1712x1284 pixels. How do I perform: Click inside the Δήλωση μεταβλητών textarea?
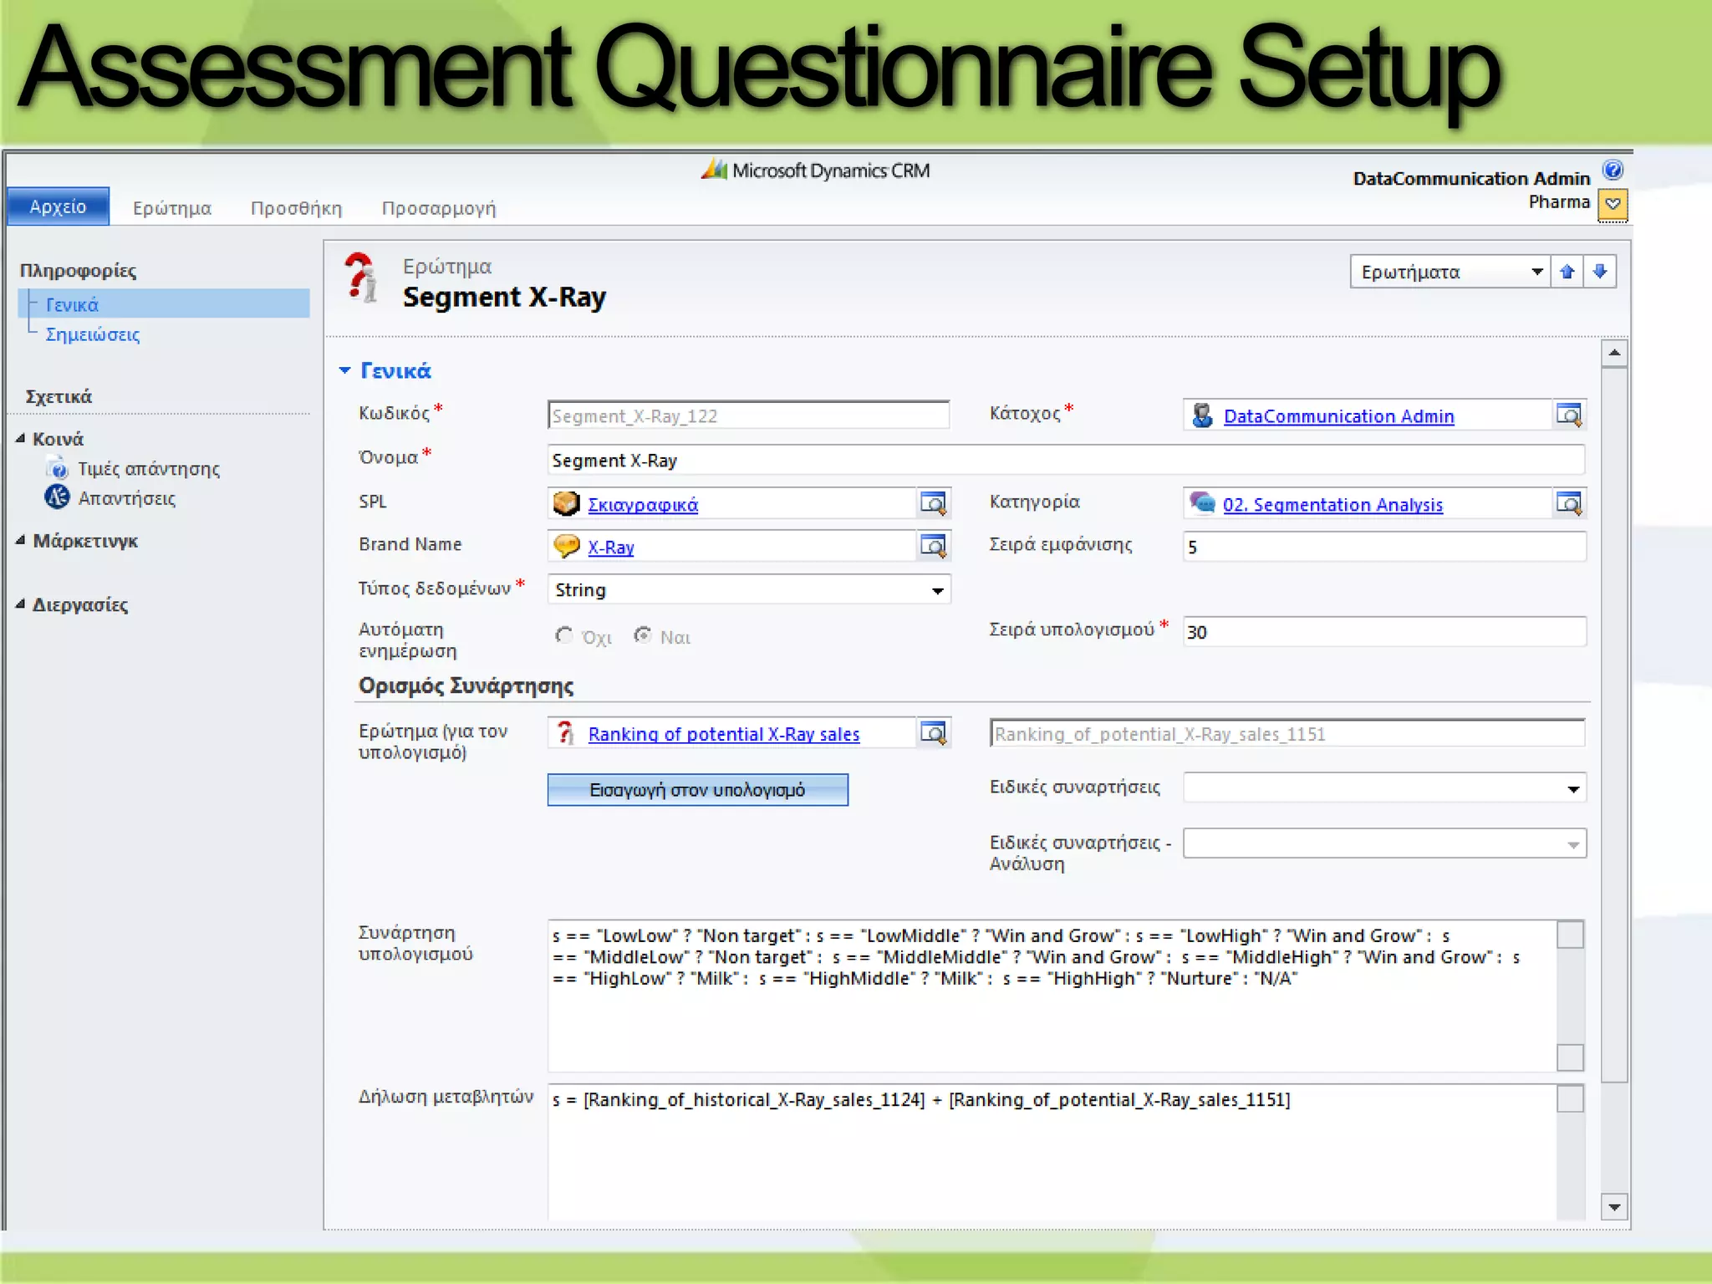pos(1053,1152)
